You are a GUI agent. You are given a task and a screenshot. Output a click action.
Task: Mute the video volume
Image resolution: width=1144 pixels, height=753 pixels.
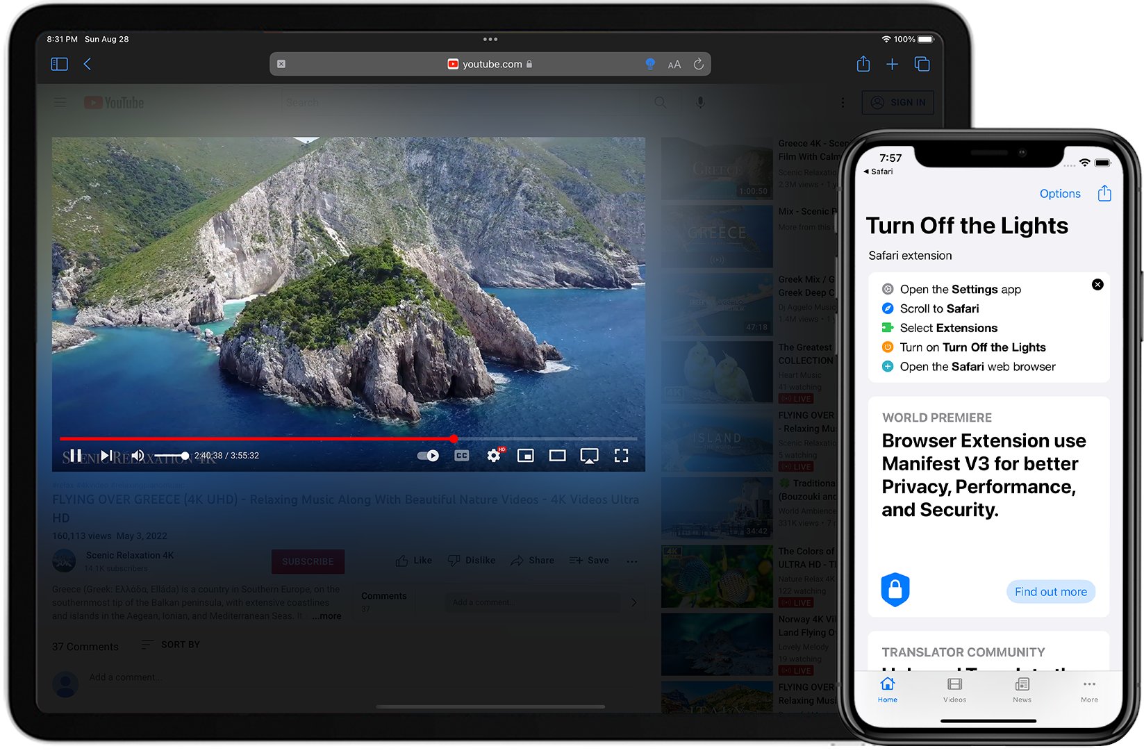tap(138, 456)
